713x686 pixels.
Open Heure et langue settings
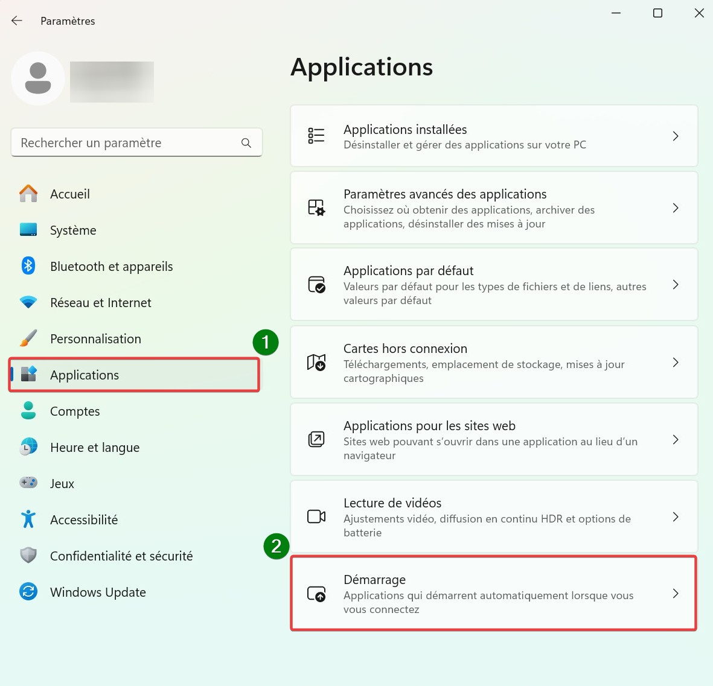pyautogui.click(x=136, y=447)
